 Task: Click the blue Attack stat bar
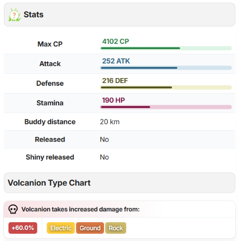166,68
